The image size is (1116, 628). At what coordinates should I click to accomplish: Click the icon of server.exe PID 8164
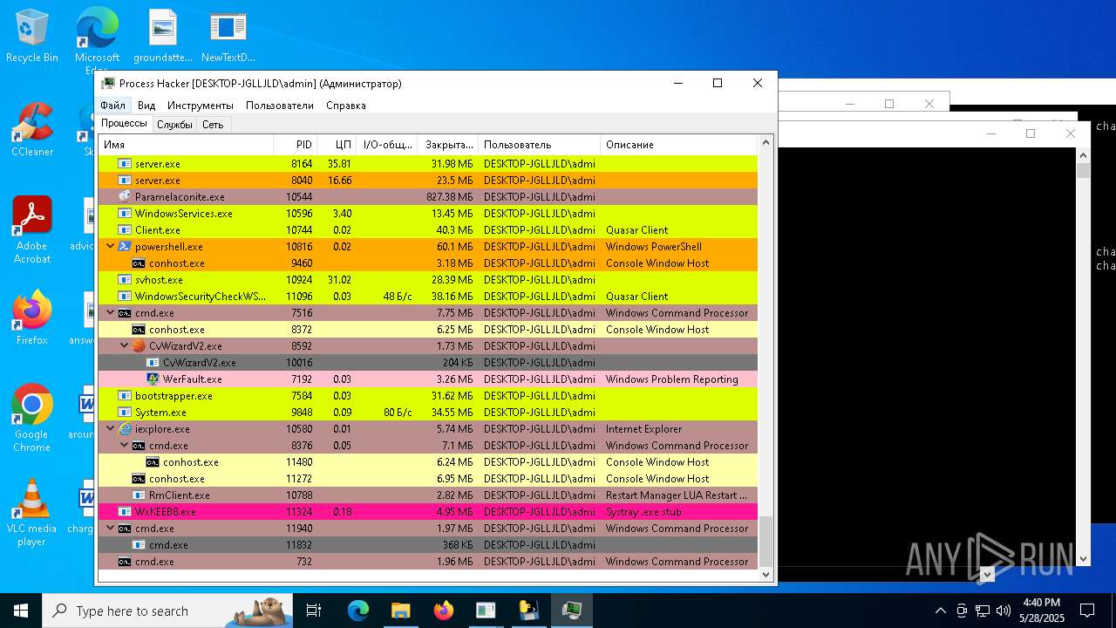click(x=125, y=164)
